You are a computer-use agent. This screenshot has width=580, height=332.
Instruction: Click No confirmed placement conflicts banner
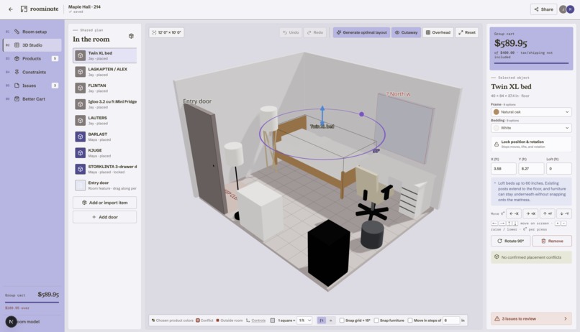(x=531, y=257)
